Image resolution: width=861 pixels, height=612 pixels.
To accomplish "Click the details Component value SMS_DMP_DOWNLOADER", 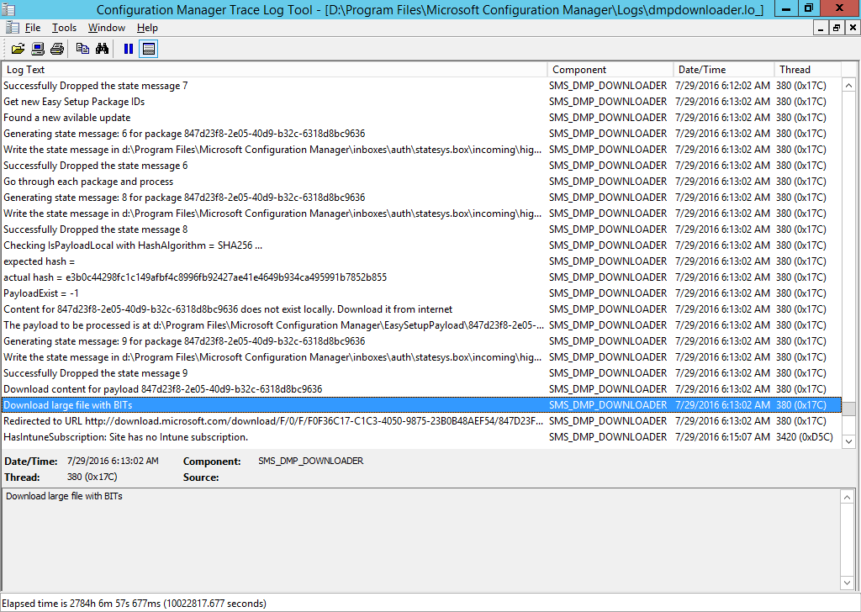I will (311, 461).
